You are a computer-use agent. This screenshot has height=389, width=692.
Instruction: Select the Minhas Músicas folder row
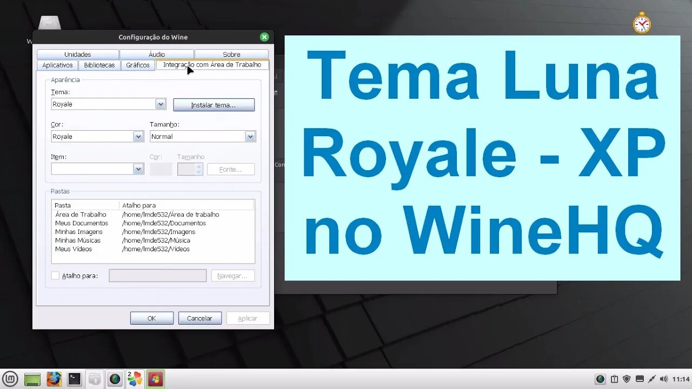[153, 240]
